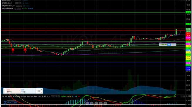This screenshot has width=192, height=107.
Task: Open the CM_Ult_MacD_MTF indicator dropdown arrow
Action: pyautogui.click(x=49, y=96)
